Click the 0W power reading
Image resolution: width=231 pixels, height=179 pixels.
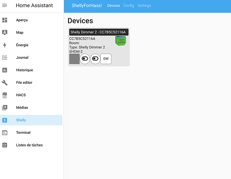(106, 59)
